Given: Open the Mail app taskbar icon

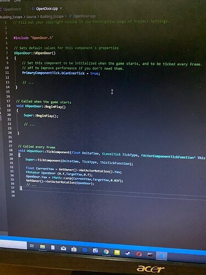Looking at the screenshot, I should (x=63, y=248).
